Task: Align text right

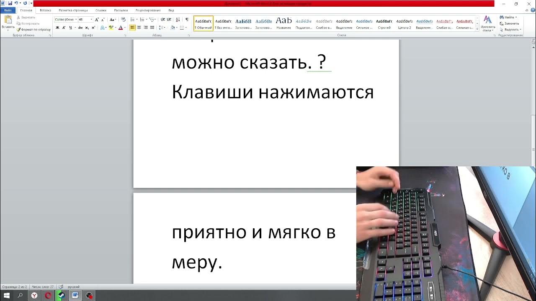Action: pos(146,28)
